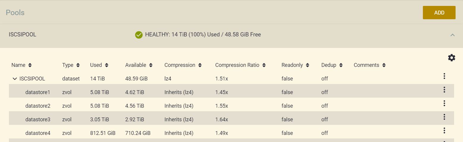Collapse the ISCSIPOOL dataset tree row
463x142 pixels.
coord(15,79)
